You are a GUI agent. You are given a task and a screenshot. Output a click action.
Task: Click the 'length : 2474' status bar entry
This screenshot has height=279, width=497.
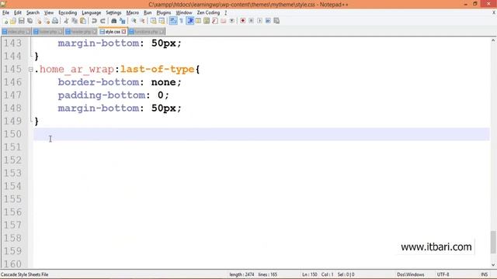(242, 274)
